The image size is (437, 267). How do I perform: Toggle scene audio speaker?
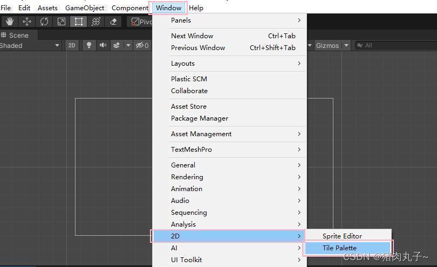coord(103,45)
